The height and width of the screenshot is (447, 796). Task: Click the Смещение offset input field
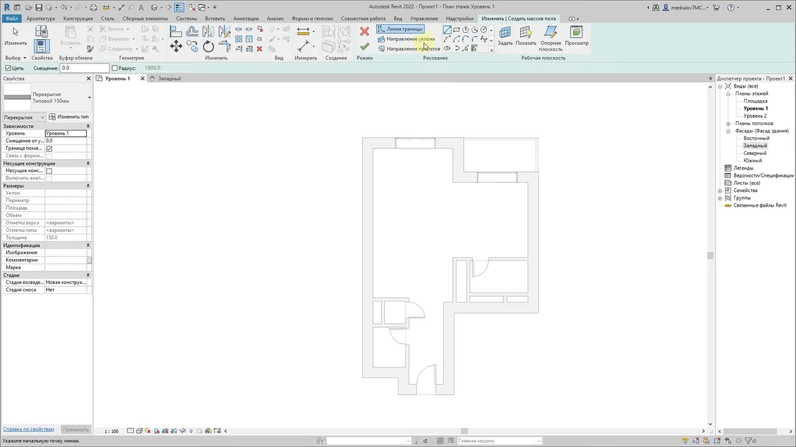(84, 68)
